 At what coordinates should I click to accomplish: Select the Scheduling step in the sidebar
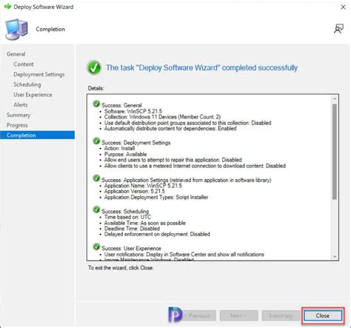coord(27,84)
